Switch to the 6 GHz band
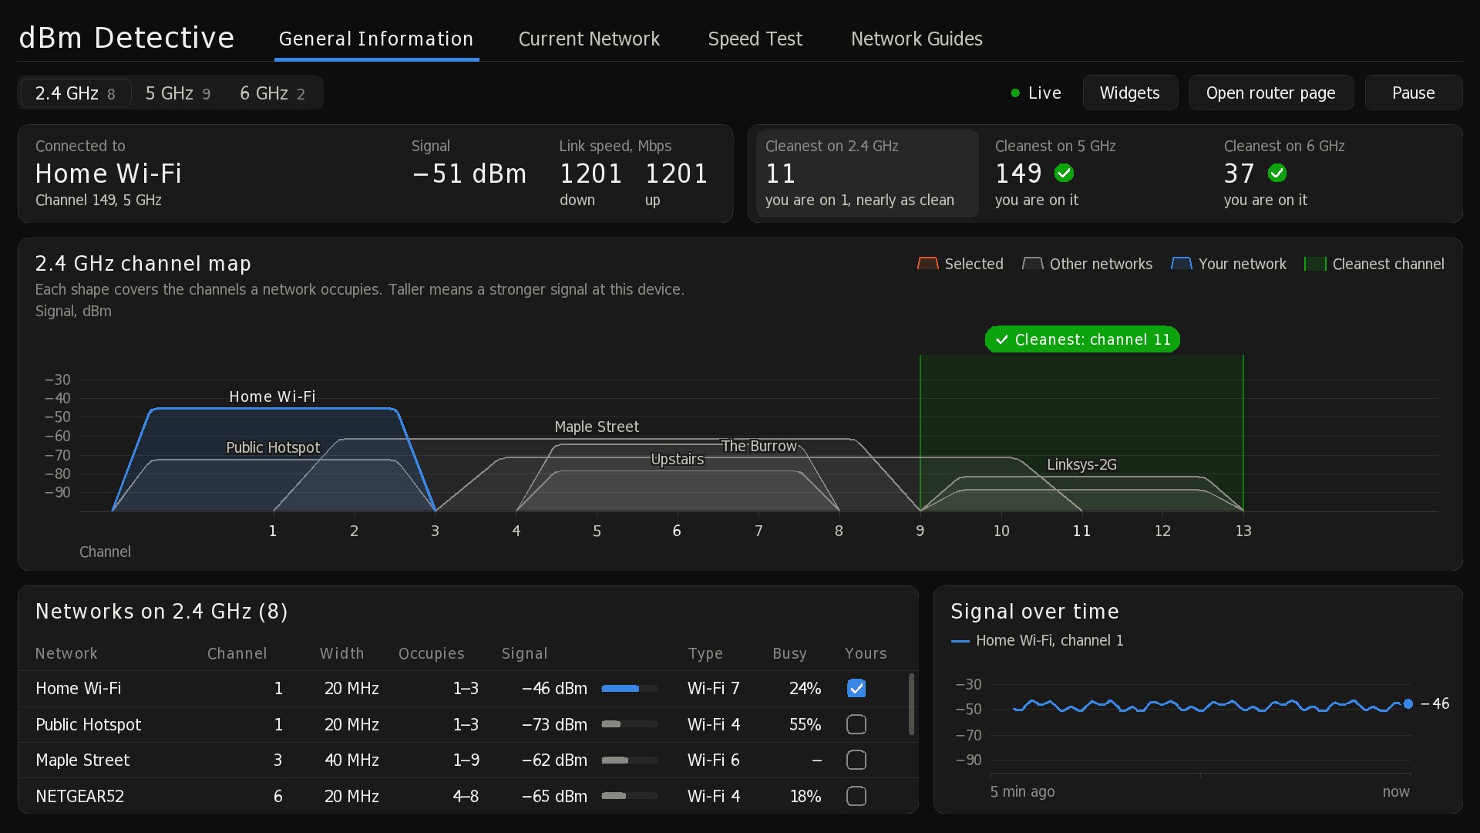Viewport: 1480px width, 833px height. point(272,93)
